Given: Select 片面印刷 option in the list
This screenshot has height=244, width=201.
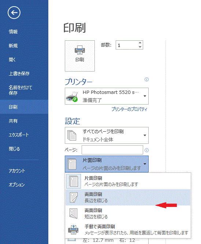Looking at the screenshot, I should click(128, 181).
